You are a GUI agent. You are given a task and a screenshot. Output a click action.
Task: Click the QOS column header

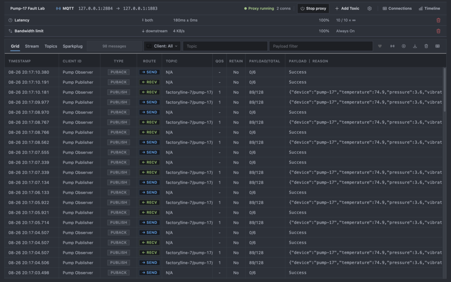click(220, 61)
